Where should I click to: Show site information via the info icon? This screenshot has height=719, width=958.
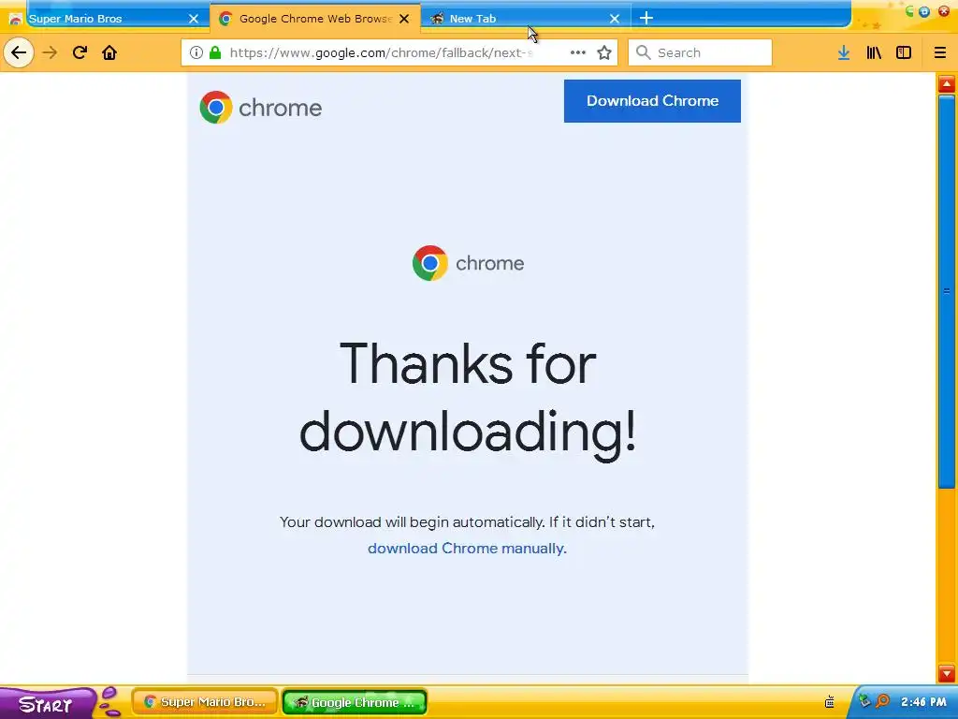point(196,52)
